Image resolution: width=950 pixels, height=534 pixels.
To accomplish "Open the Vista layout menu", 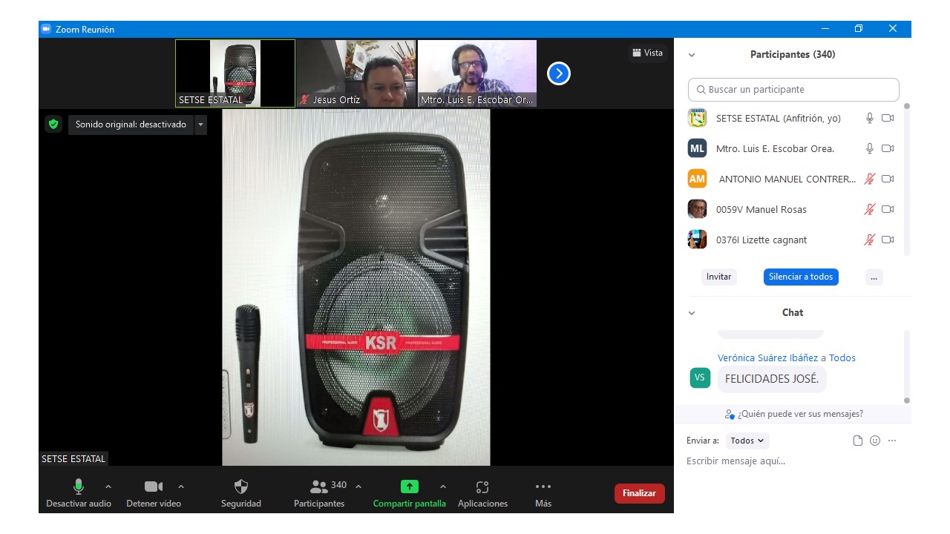I will pos(647,53).
